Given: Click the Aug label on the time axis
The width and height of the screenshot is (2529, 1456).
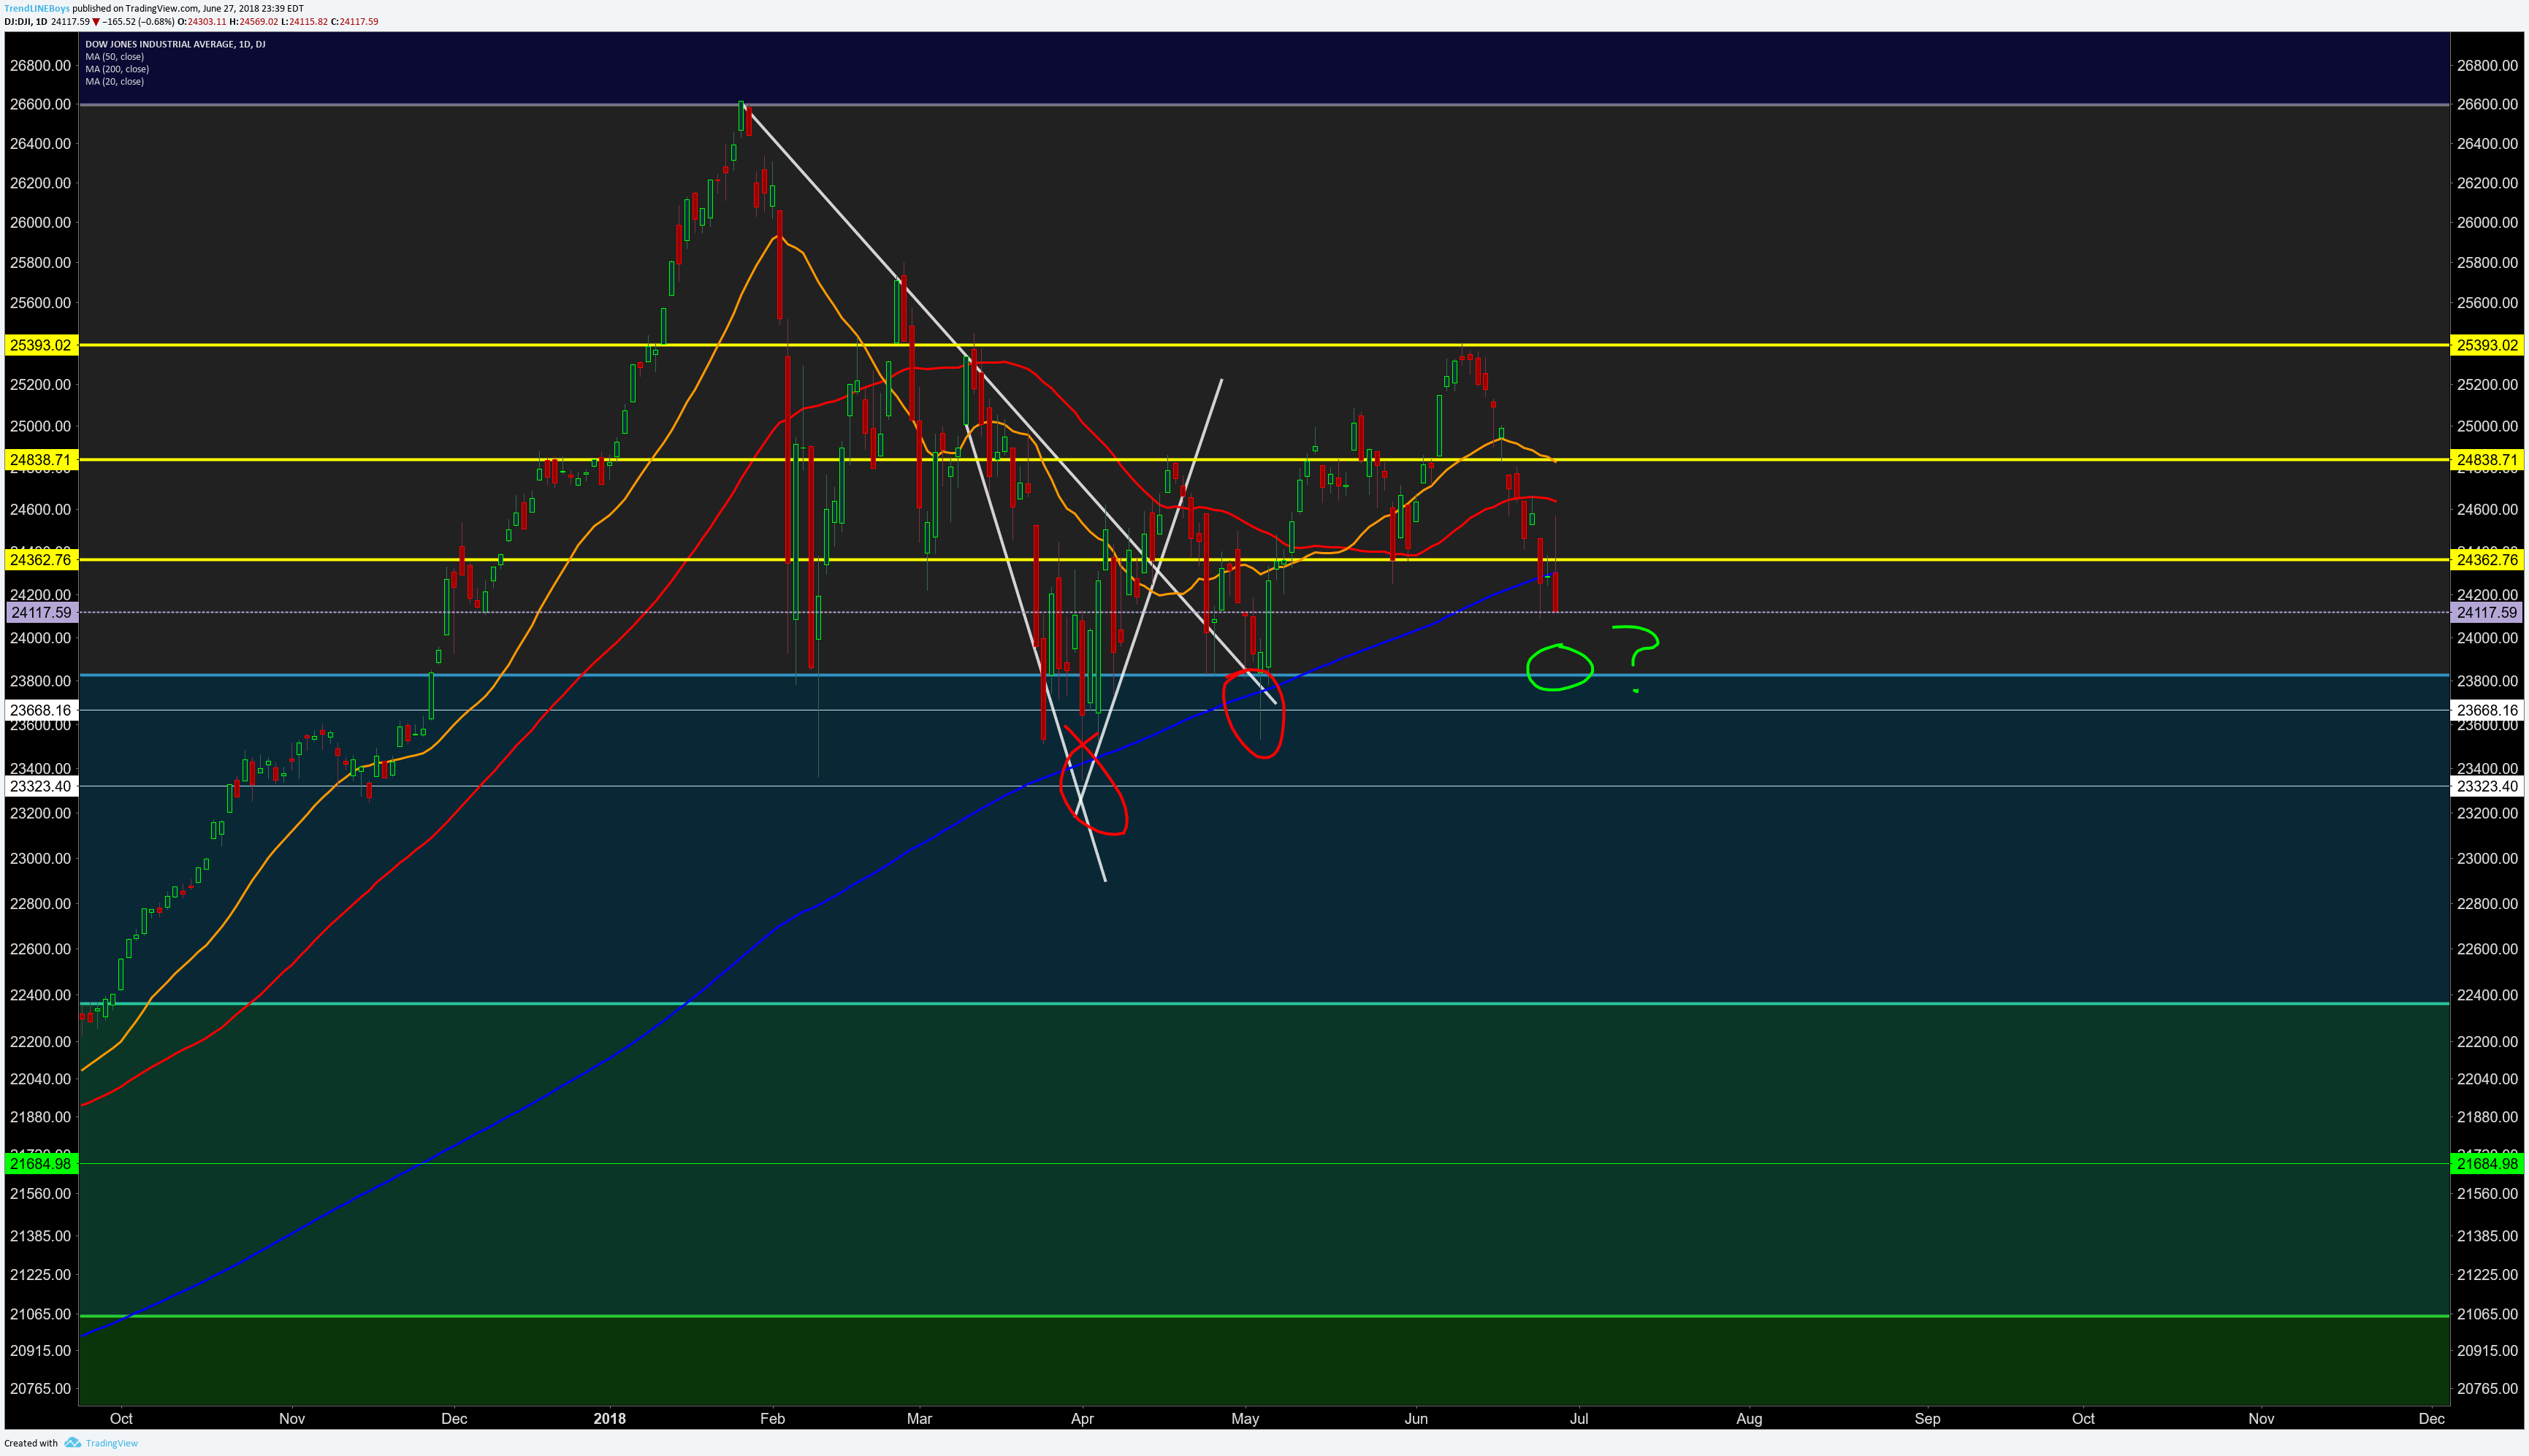Looking at the screenshot, I should [1749, 1419].
